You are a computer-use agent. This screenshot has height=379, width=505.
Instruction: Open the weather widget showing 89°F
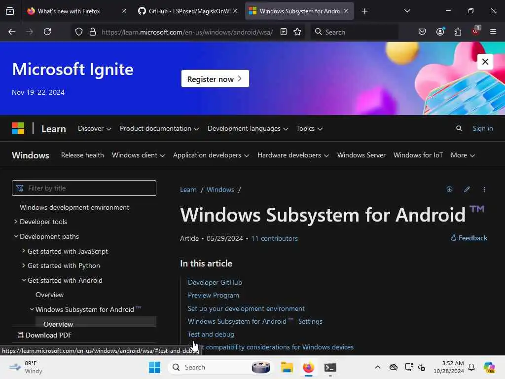coord(26,367)
